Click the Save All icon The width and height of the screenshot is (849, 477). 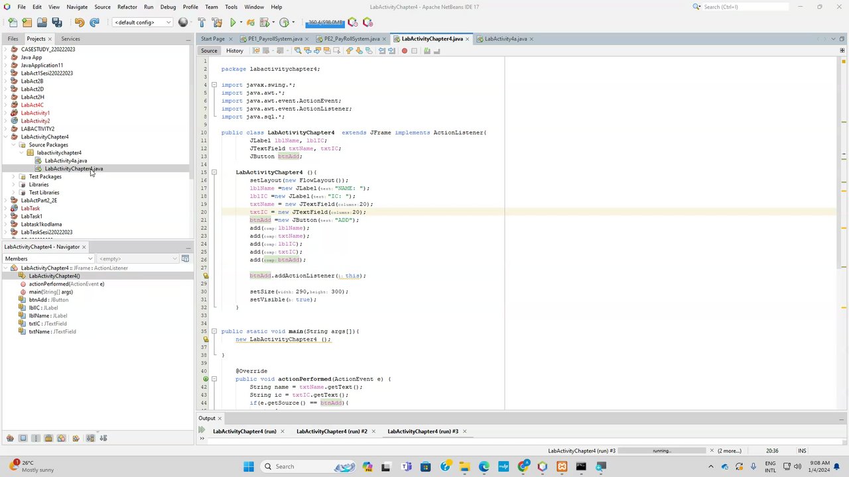pyautogui.click(x=57, y=23)
